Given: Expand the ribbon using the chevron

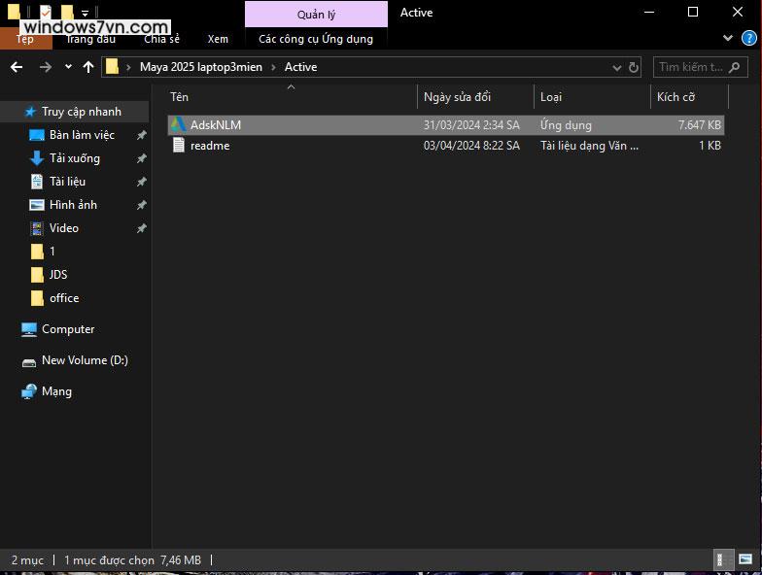Looking at the screenshot, I should click(729, 38).
